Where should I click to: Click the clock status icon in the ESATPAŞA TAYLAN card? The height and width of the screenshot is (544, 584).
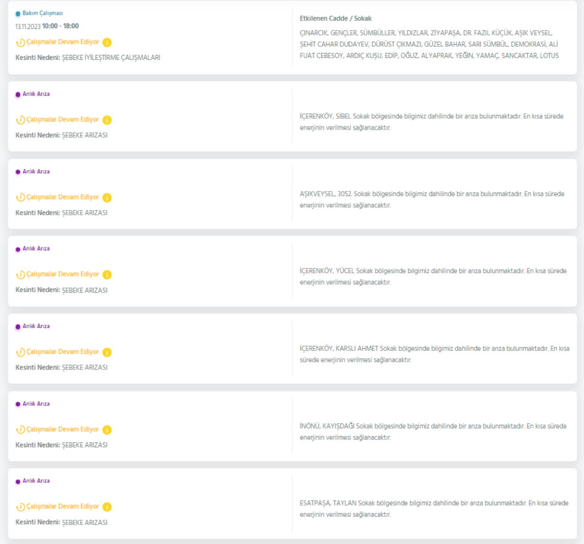coord(20,507)
